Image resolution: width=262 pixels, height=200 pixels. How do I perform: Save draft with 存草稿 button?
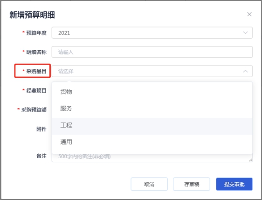pos(192,184)
